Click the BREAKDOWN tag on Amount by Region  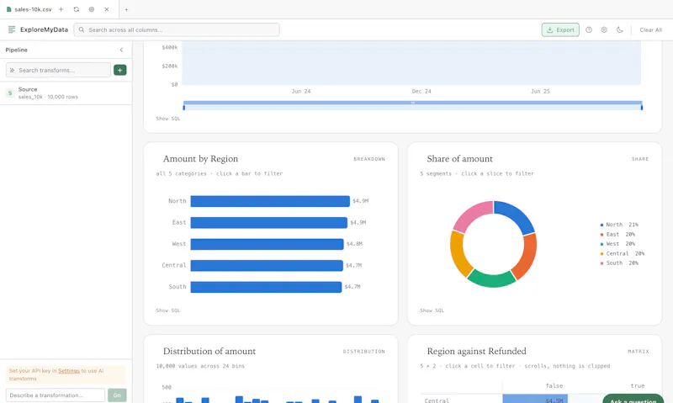click(369, 159)
